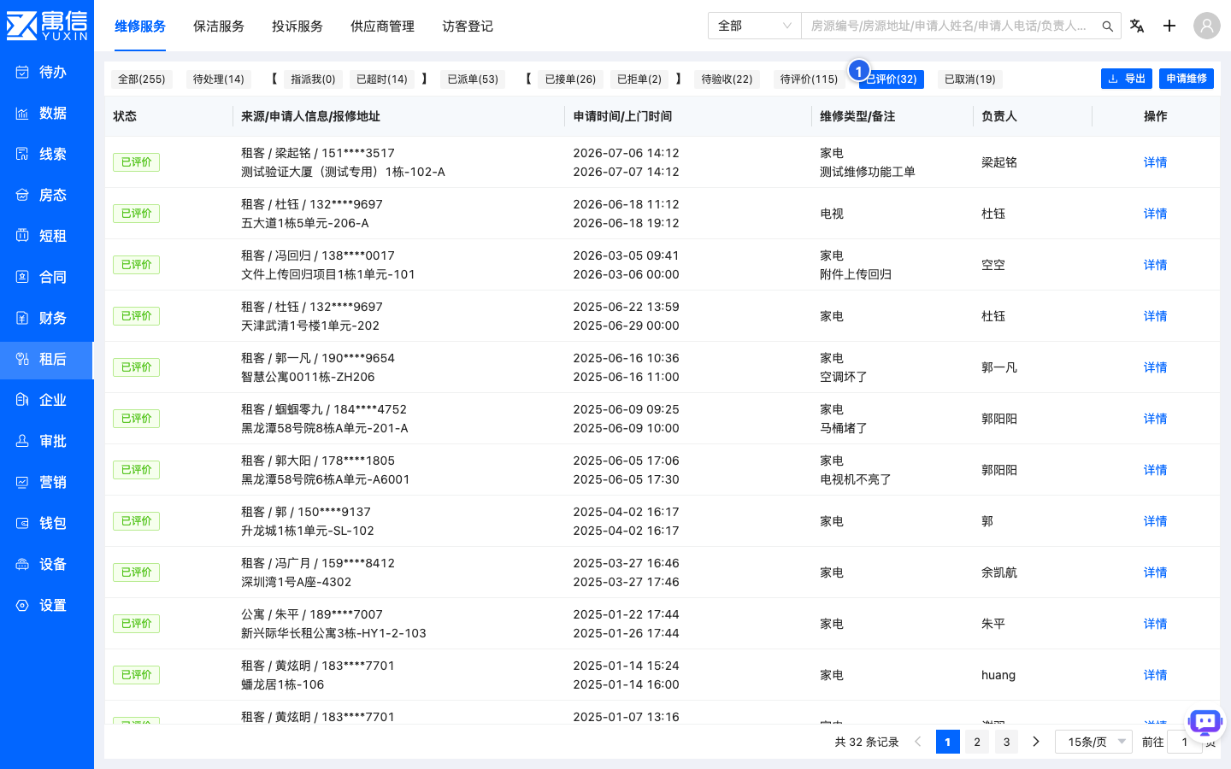Go to page 2
The width and height of the screenshot is (1231, 769).
click(977, 742)
